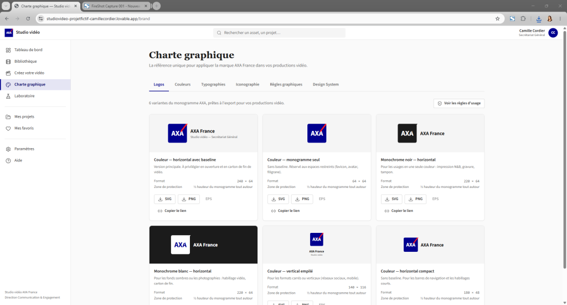This screenshot has width=567, height=305.
Task: Bookmark this page with star icon
Action: (498, 18)
